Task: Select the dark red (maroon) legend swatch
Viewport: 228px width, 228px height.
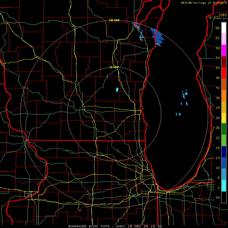Action: tap(224, 62)
